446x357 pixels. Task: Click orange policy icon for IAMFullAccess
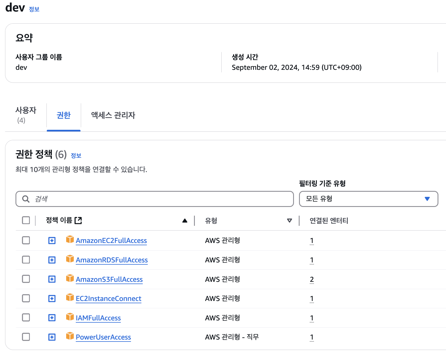[70, 317]
